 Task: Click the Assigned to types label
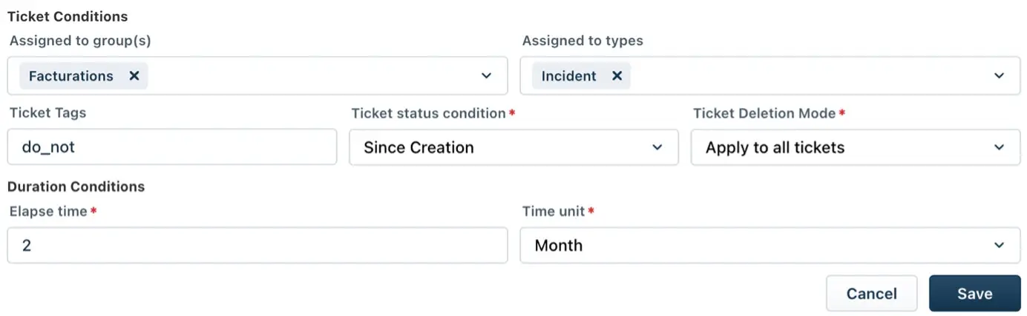583,41
